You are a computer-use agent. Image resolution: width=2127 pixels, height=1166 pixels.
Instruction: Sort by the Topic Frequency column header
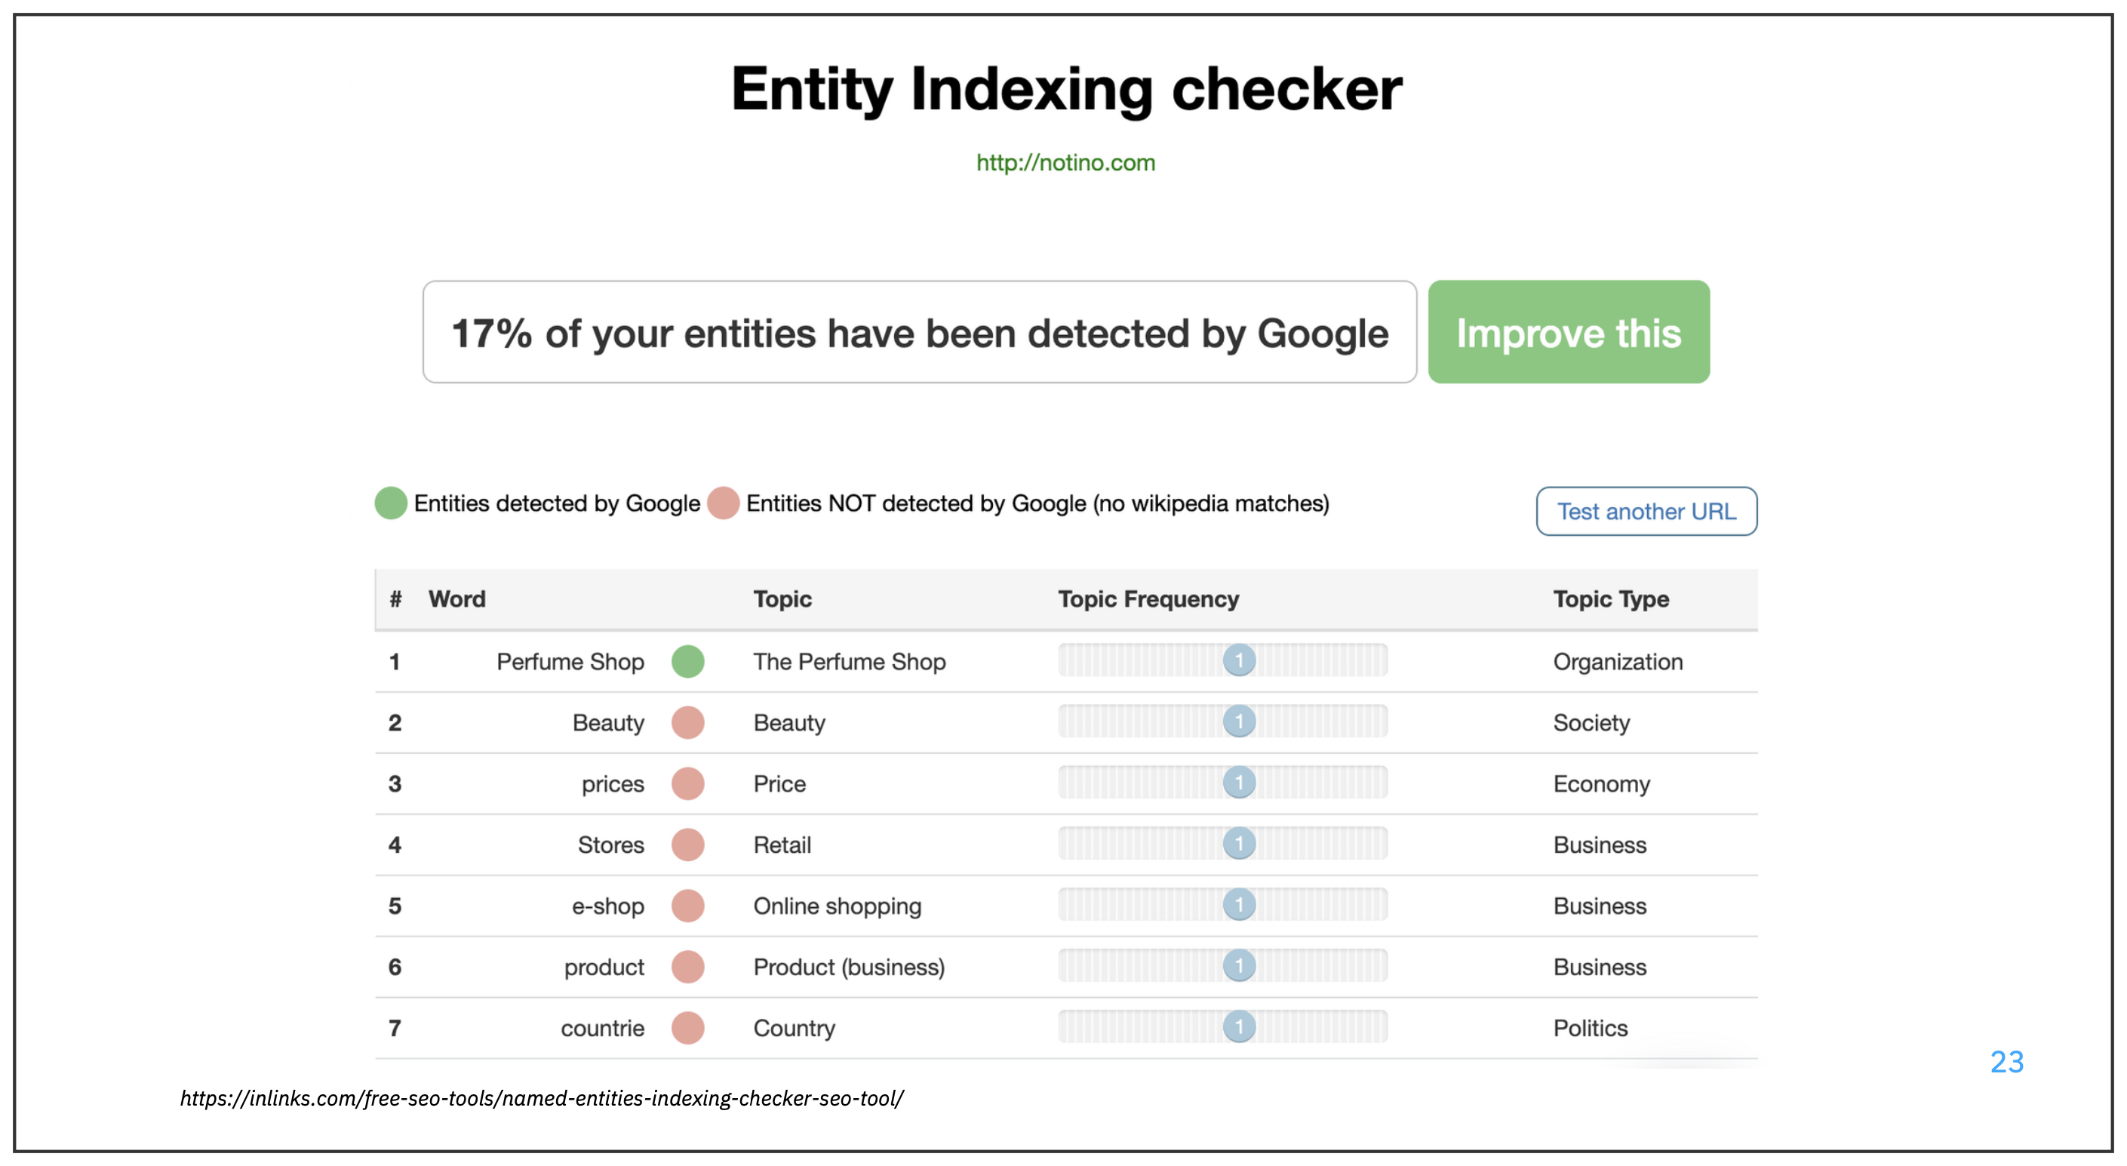point(1148,598)
